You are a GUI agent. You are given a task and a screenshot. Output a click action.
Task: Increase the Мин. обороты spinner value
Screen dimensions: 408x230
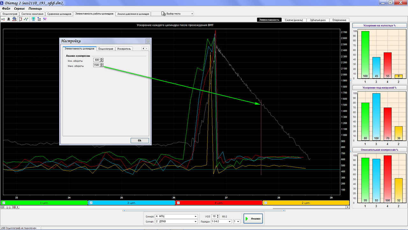pyautogui.click(x=101, y=59)
